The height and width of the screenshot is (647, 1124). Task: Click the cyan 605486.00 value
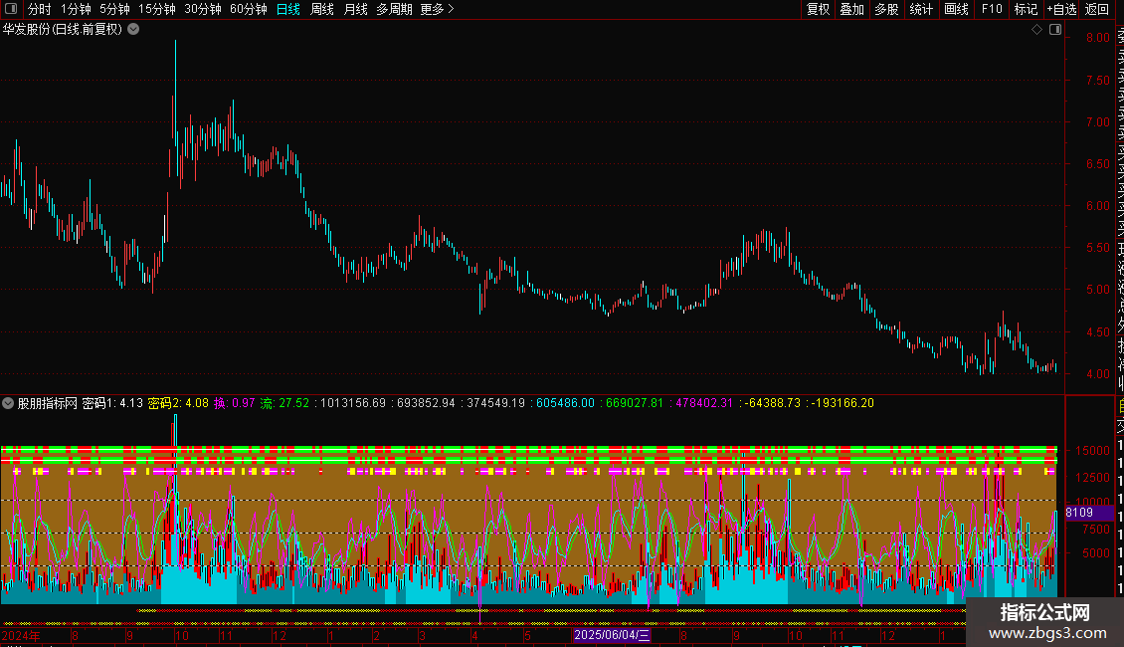pyautogui.click(x=566, y=403)
